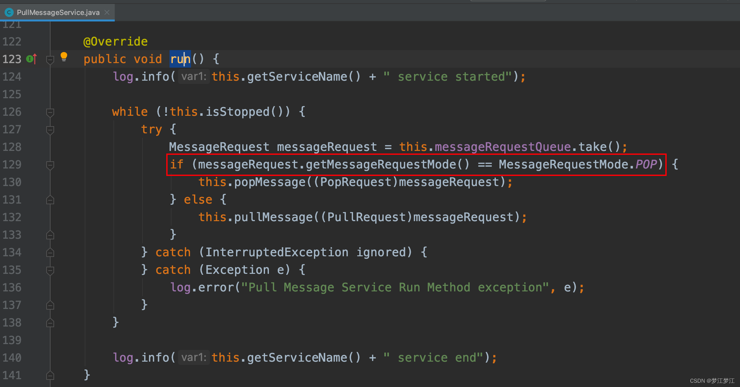Click the 'POP' enum constant
This screenshot has width=740, height=387.
tap(646, 165)
